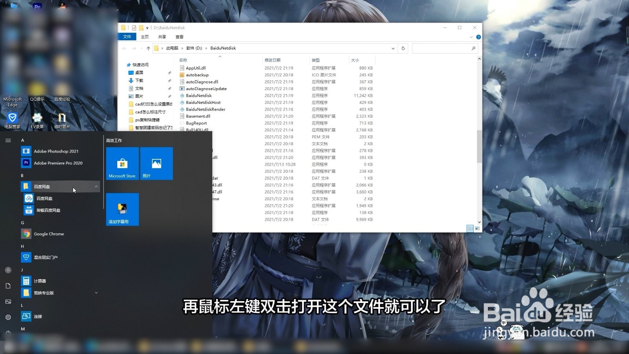629x354 pixels.
Task: Switch to the 查看 ribbon tab
Action: click(x=179, y=37)
